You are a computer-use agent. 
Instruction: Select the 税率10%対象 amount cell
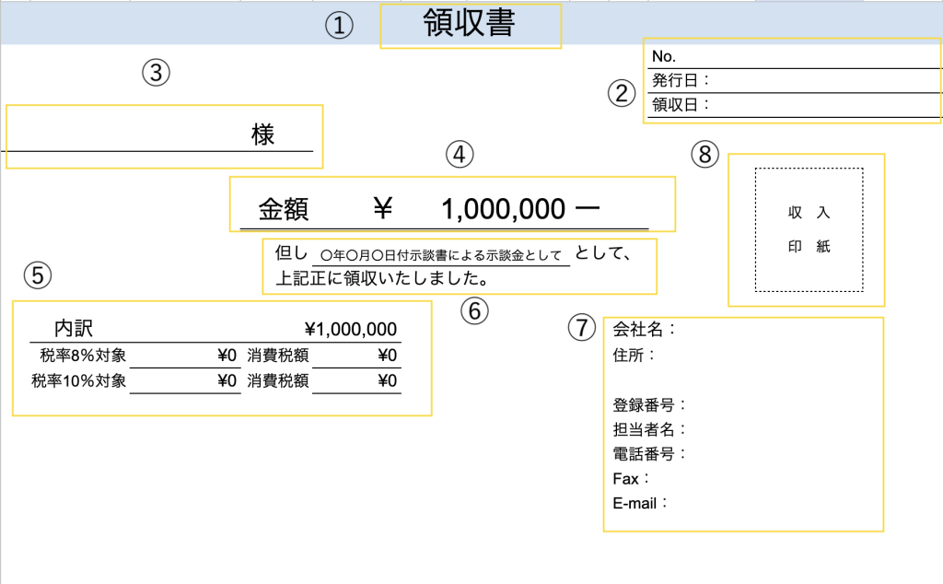click(184, 380)
